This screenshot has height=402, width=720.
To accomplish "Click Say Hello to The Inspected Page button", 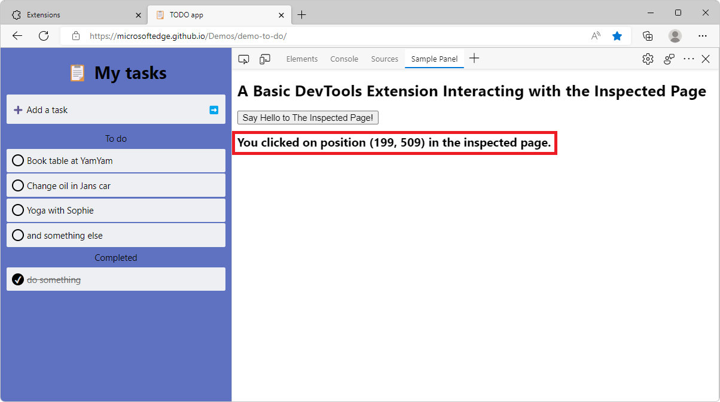I will pyautogui.click(x=308, y=118).
